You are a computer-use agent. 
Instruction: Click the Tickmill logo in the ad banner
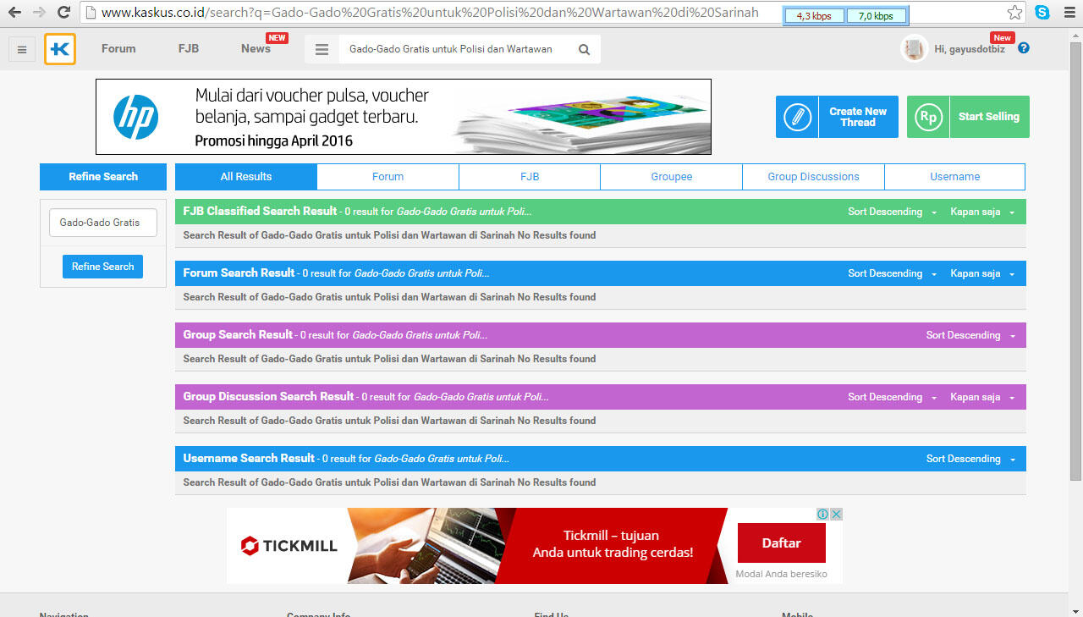[289, 546]
